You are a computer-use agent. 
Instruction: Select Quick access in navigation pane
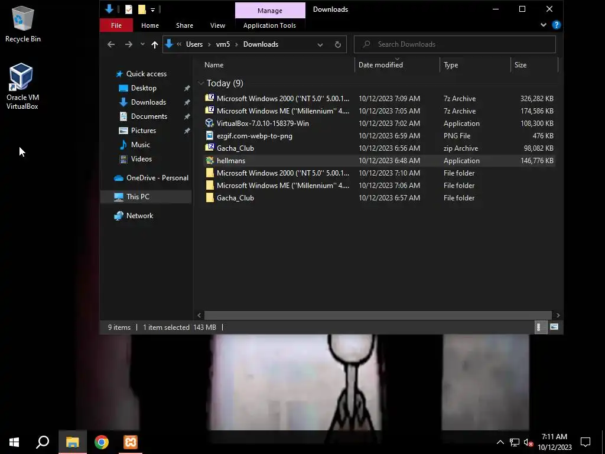point(147,74)
